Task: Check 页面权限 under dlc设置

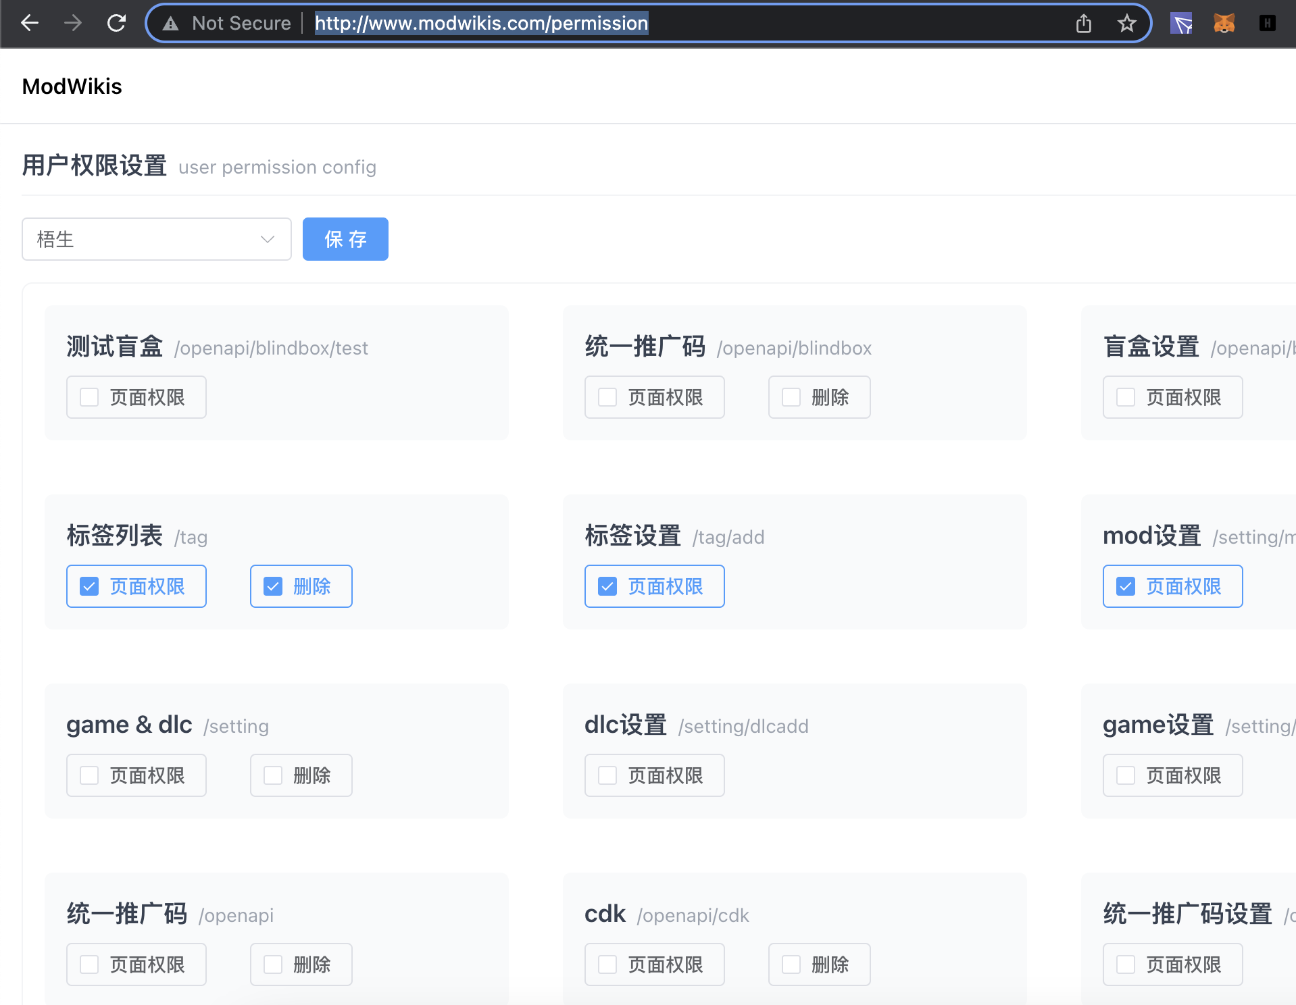Action: pyautogui.click(x=608, y=775)
